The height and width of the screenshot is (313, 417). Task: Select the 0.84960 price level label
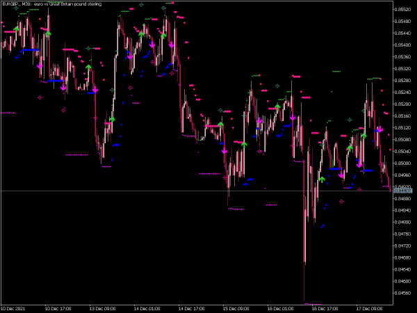coord(402,175)
